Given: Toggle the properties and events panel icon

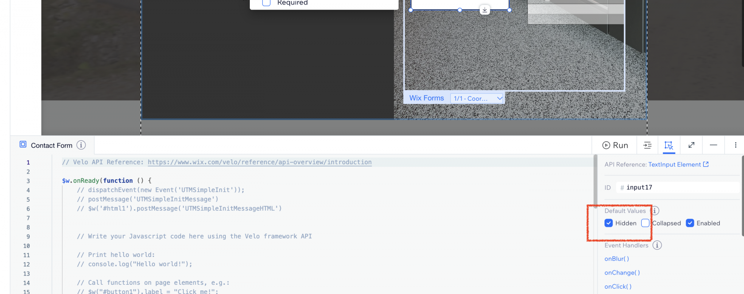Looking at the screenshot, I should (669, 145).
